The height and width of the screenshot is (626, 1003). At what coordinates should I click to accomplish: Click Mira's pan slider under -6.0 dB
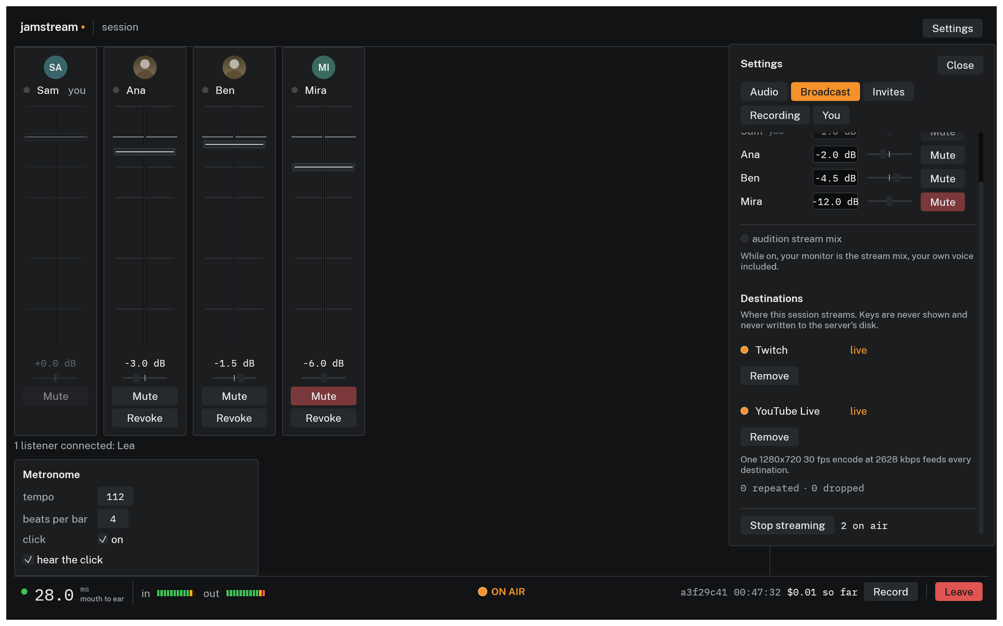(x=323, y=378)
